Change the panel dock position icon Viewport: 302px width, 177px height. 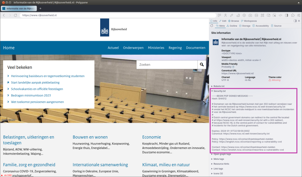[295, 21]
